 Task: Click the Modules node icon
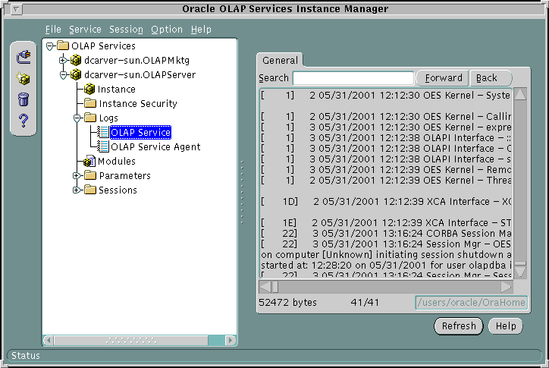(x=89, y=161)
